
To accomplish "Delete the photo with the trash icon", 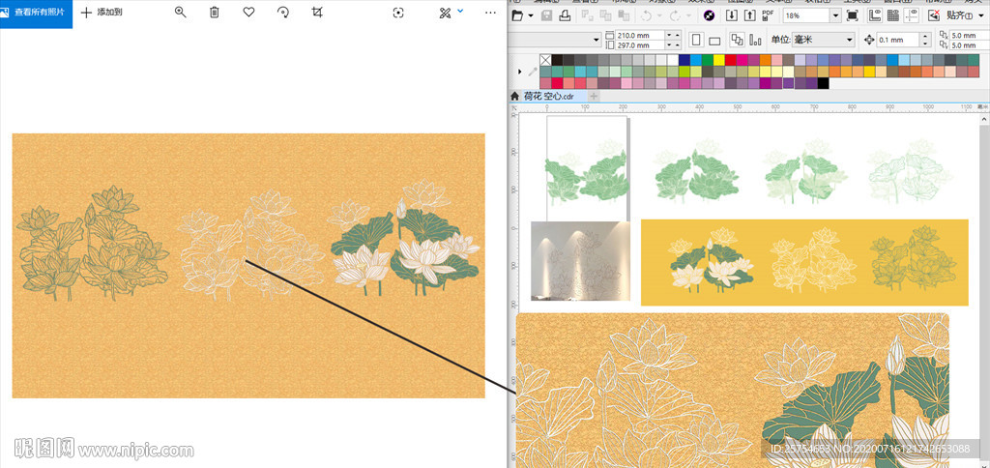I will tap(215, 13).
